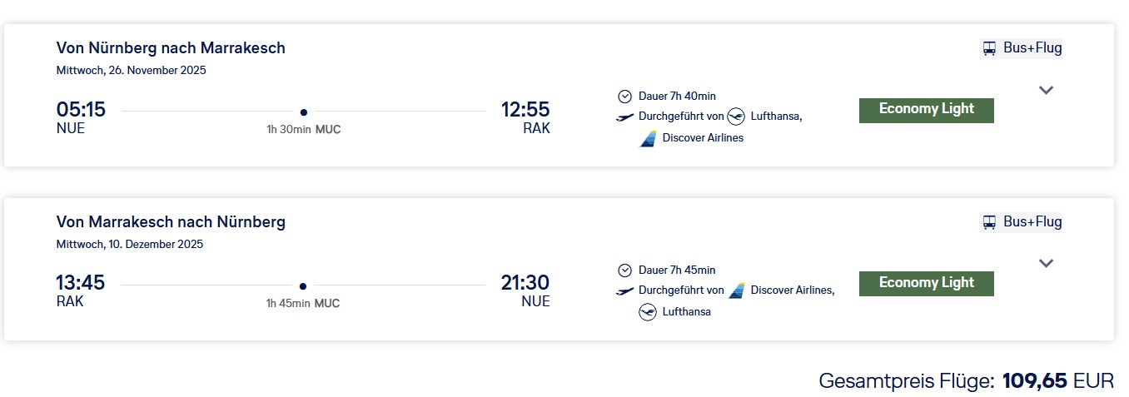Click the MUC stopover dot on the return flight
Screen dimensions: 1129x397
(x=303, y=285)
